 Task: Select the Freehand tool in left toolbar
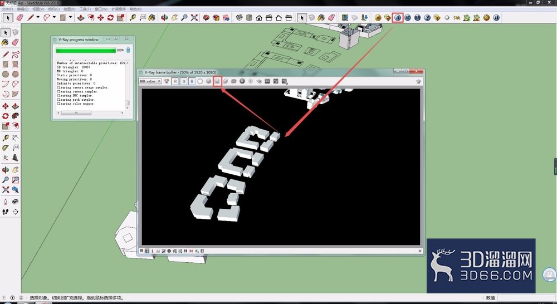click(15, 55)
